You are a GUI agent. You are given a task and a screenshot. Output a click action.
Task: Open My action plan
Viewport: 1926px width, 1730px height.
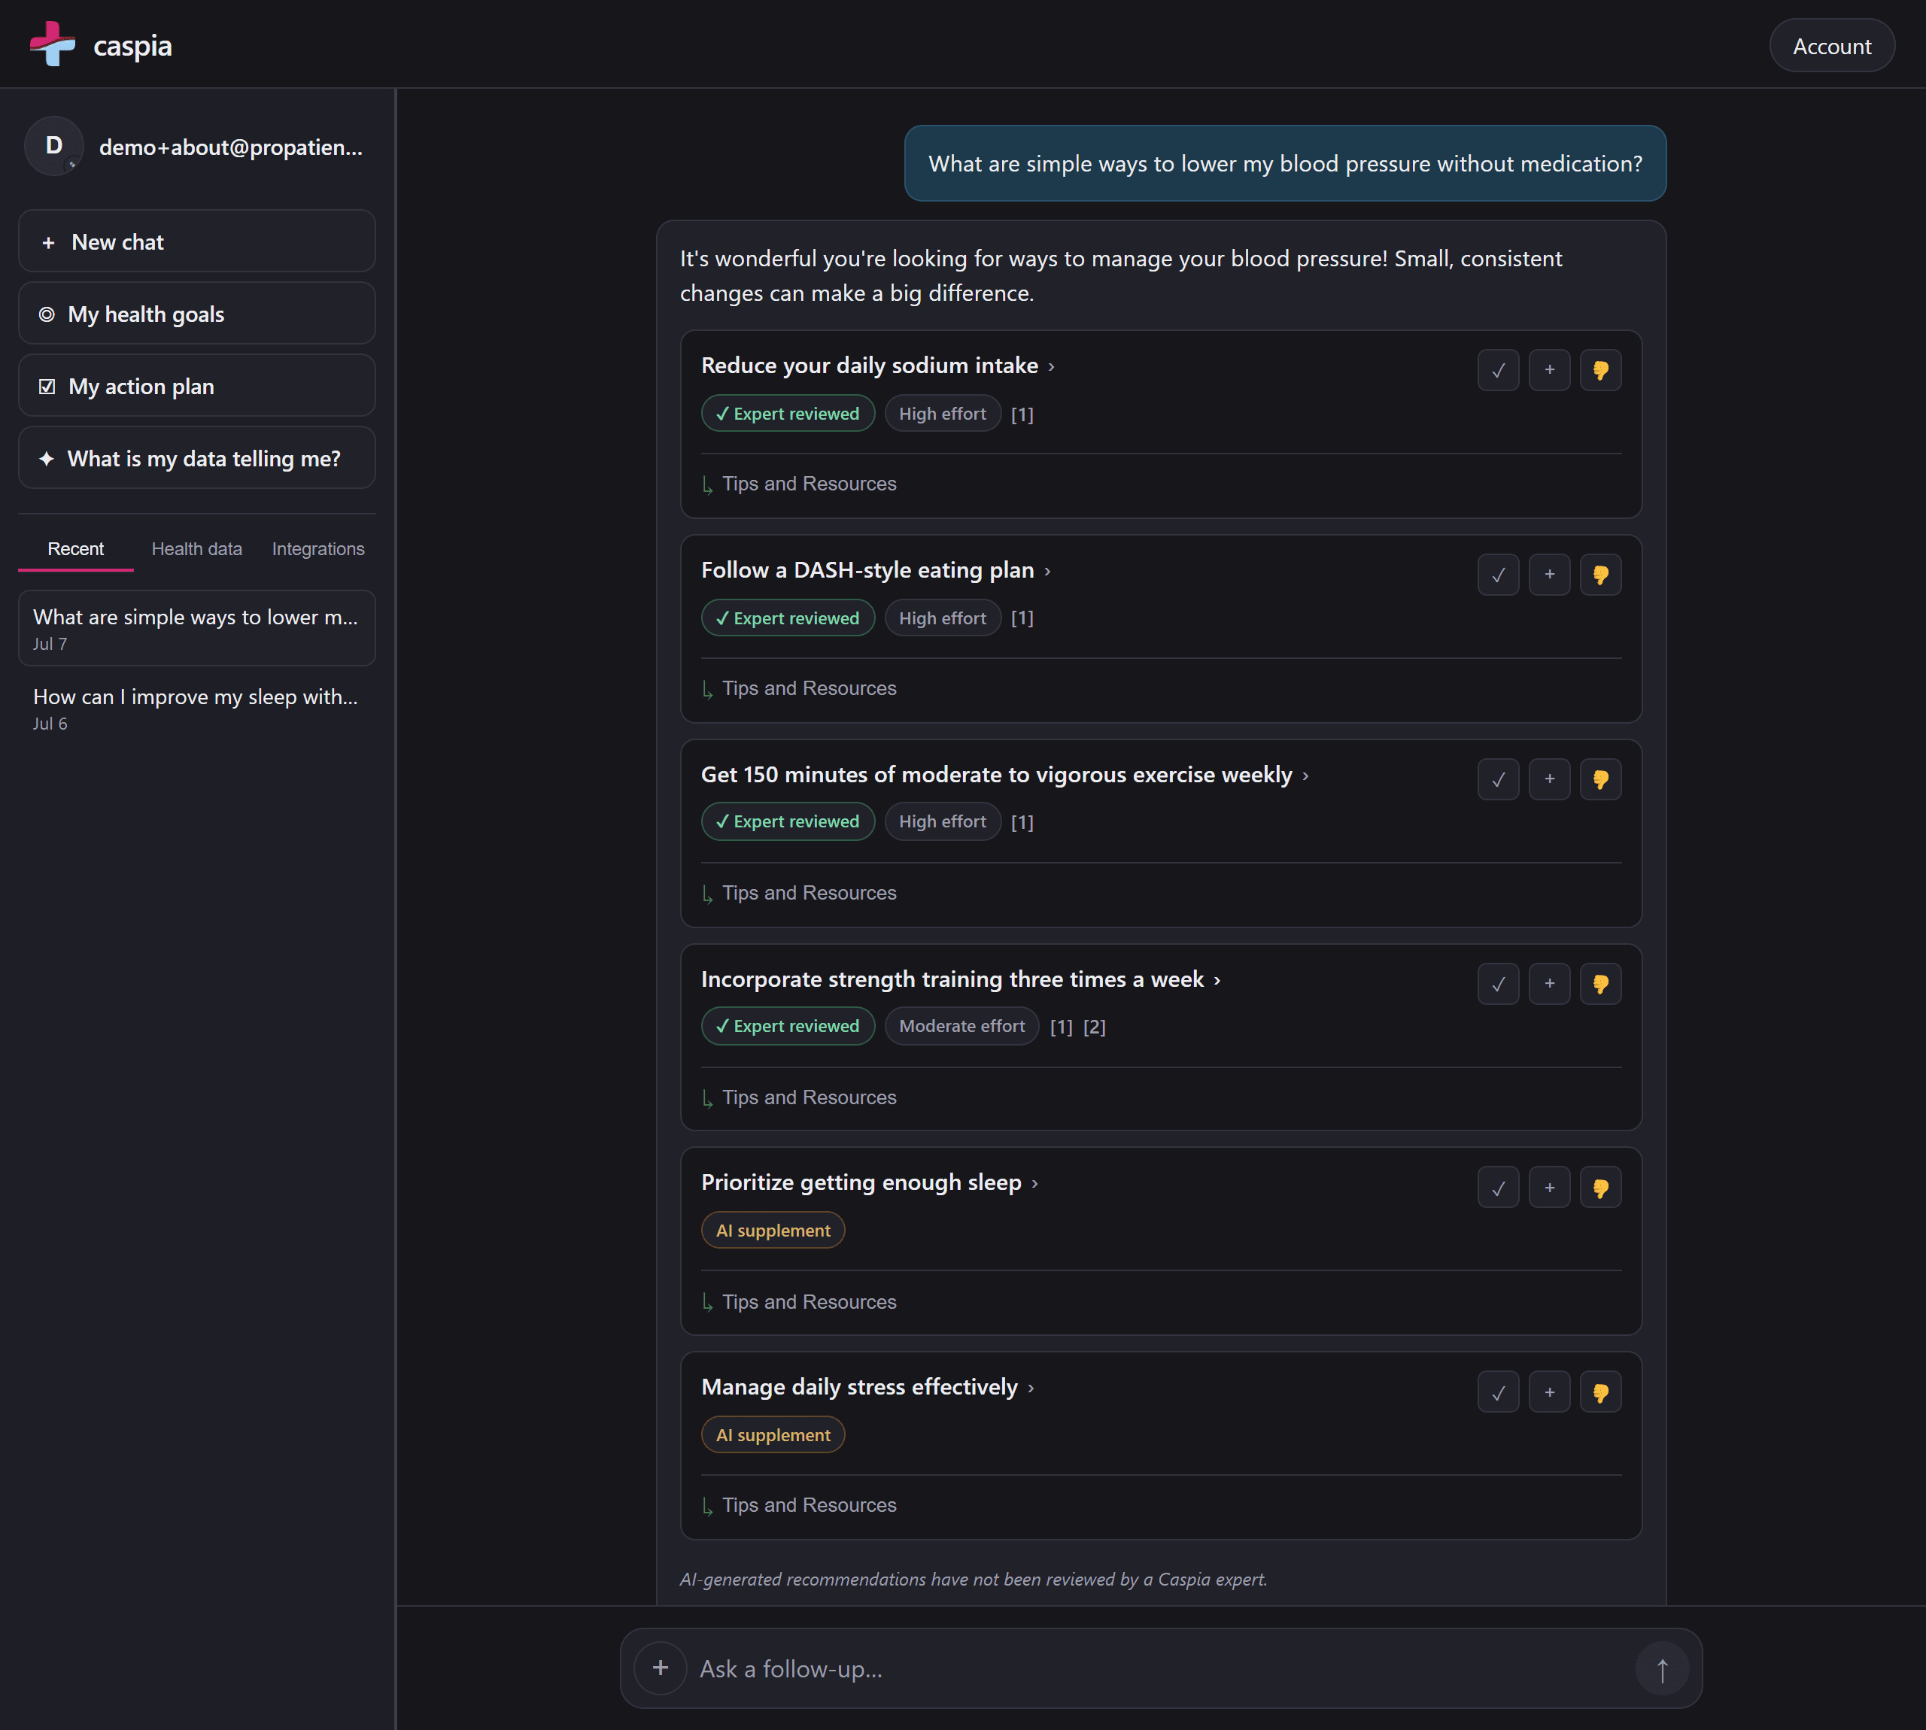tap(197, 386)
